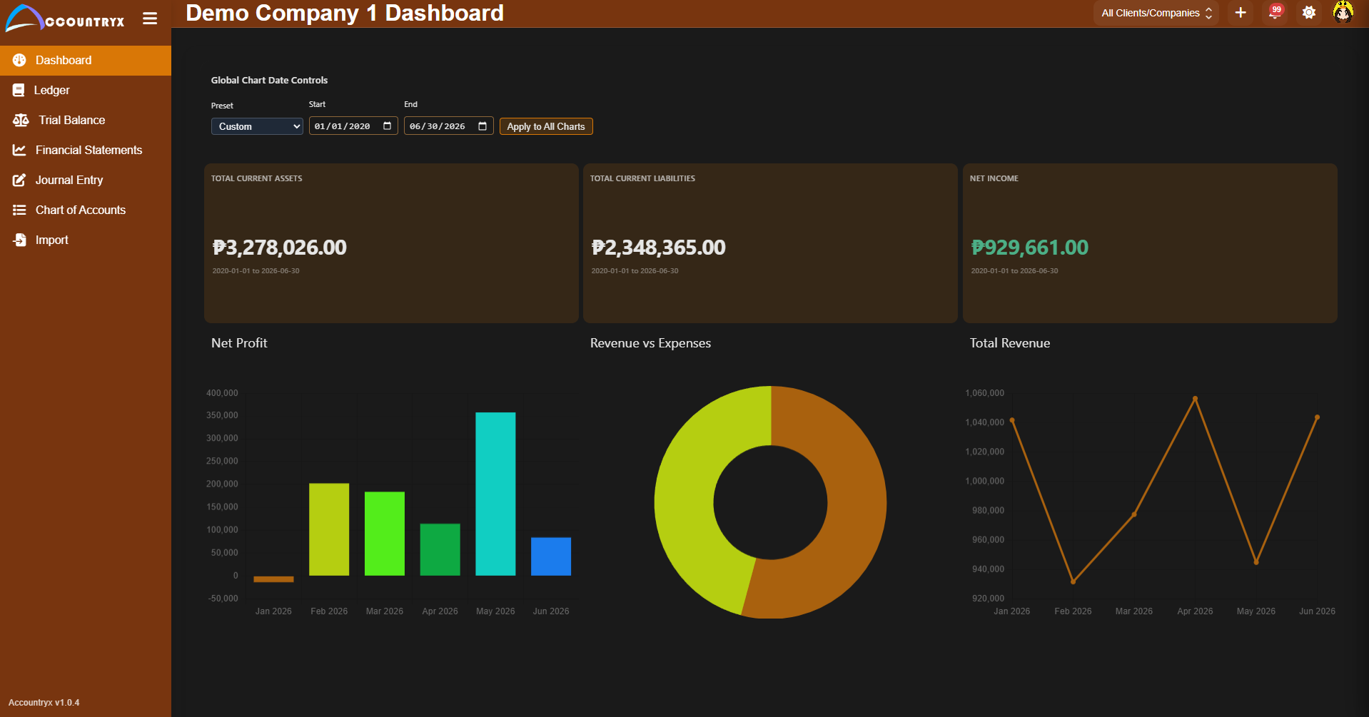Toggle the hamburger sidebar menu
This screenshot has width=1369, height=717.
150,19
